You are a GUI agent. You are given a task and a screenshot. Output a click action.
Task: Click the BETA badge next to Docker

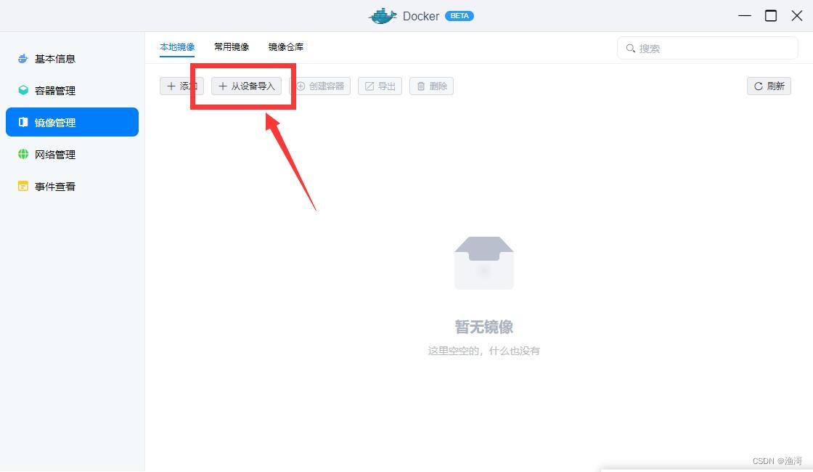click(459, 15)
